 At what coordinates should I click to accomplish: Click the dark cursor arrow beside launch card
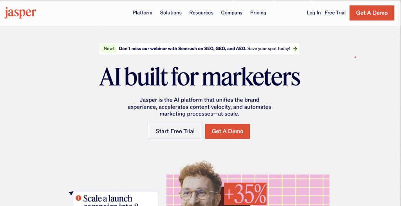tap(71, 193)
